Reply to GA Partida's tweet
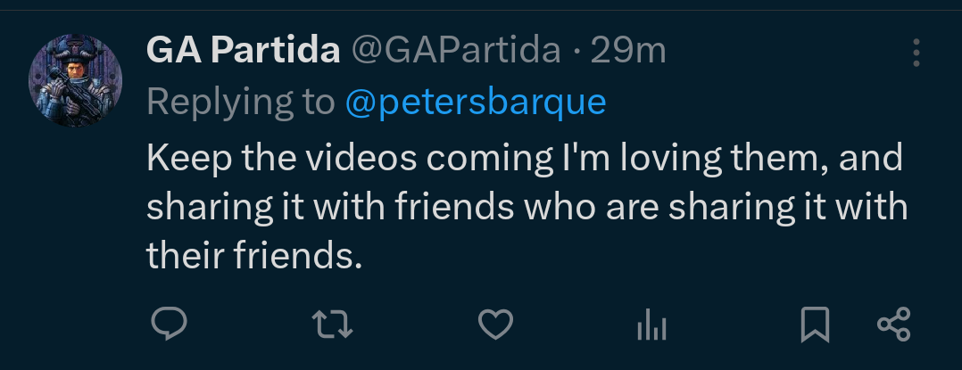The image size is (962, 370). (167, 325)
